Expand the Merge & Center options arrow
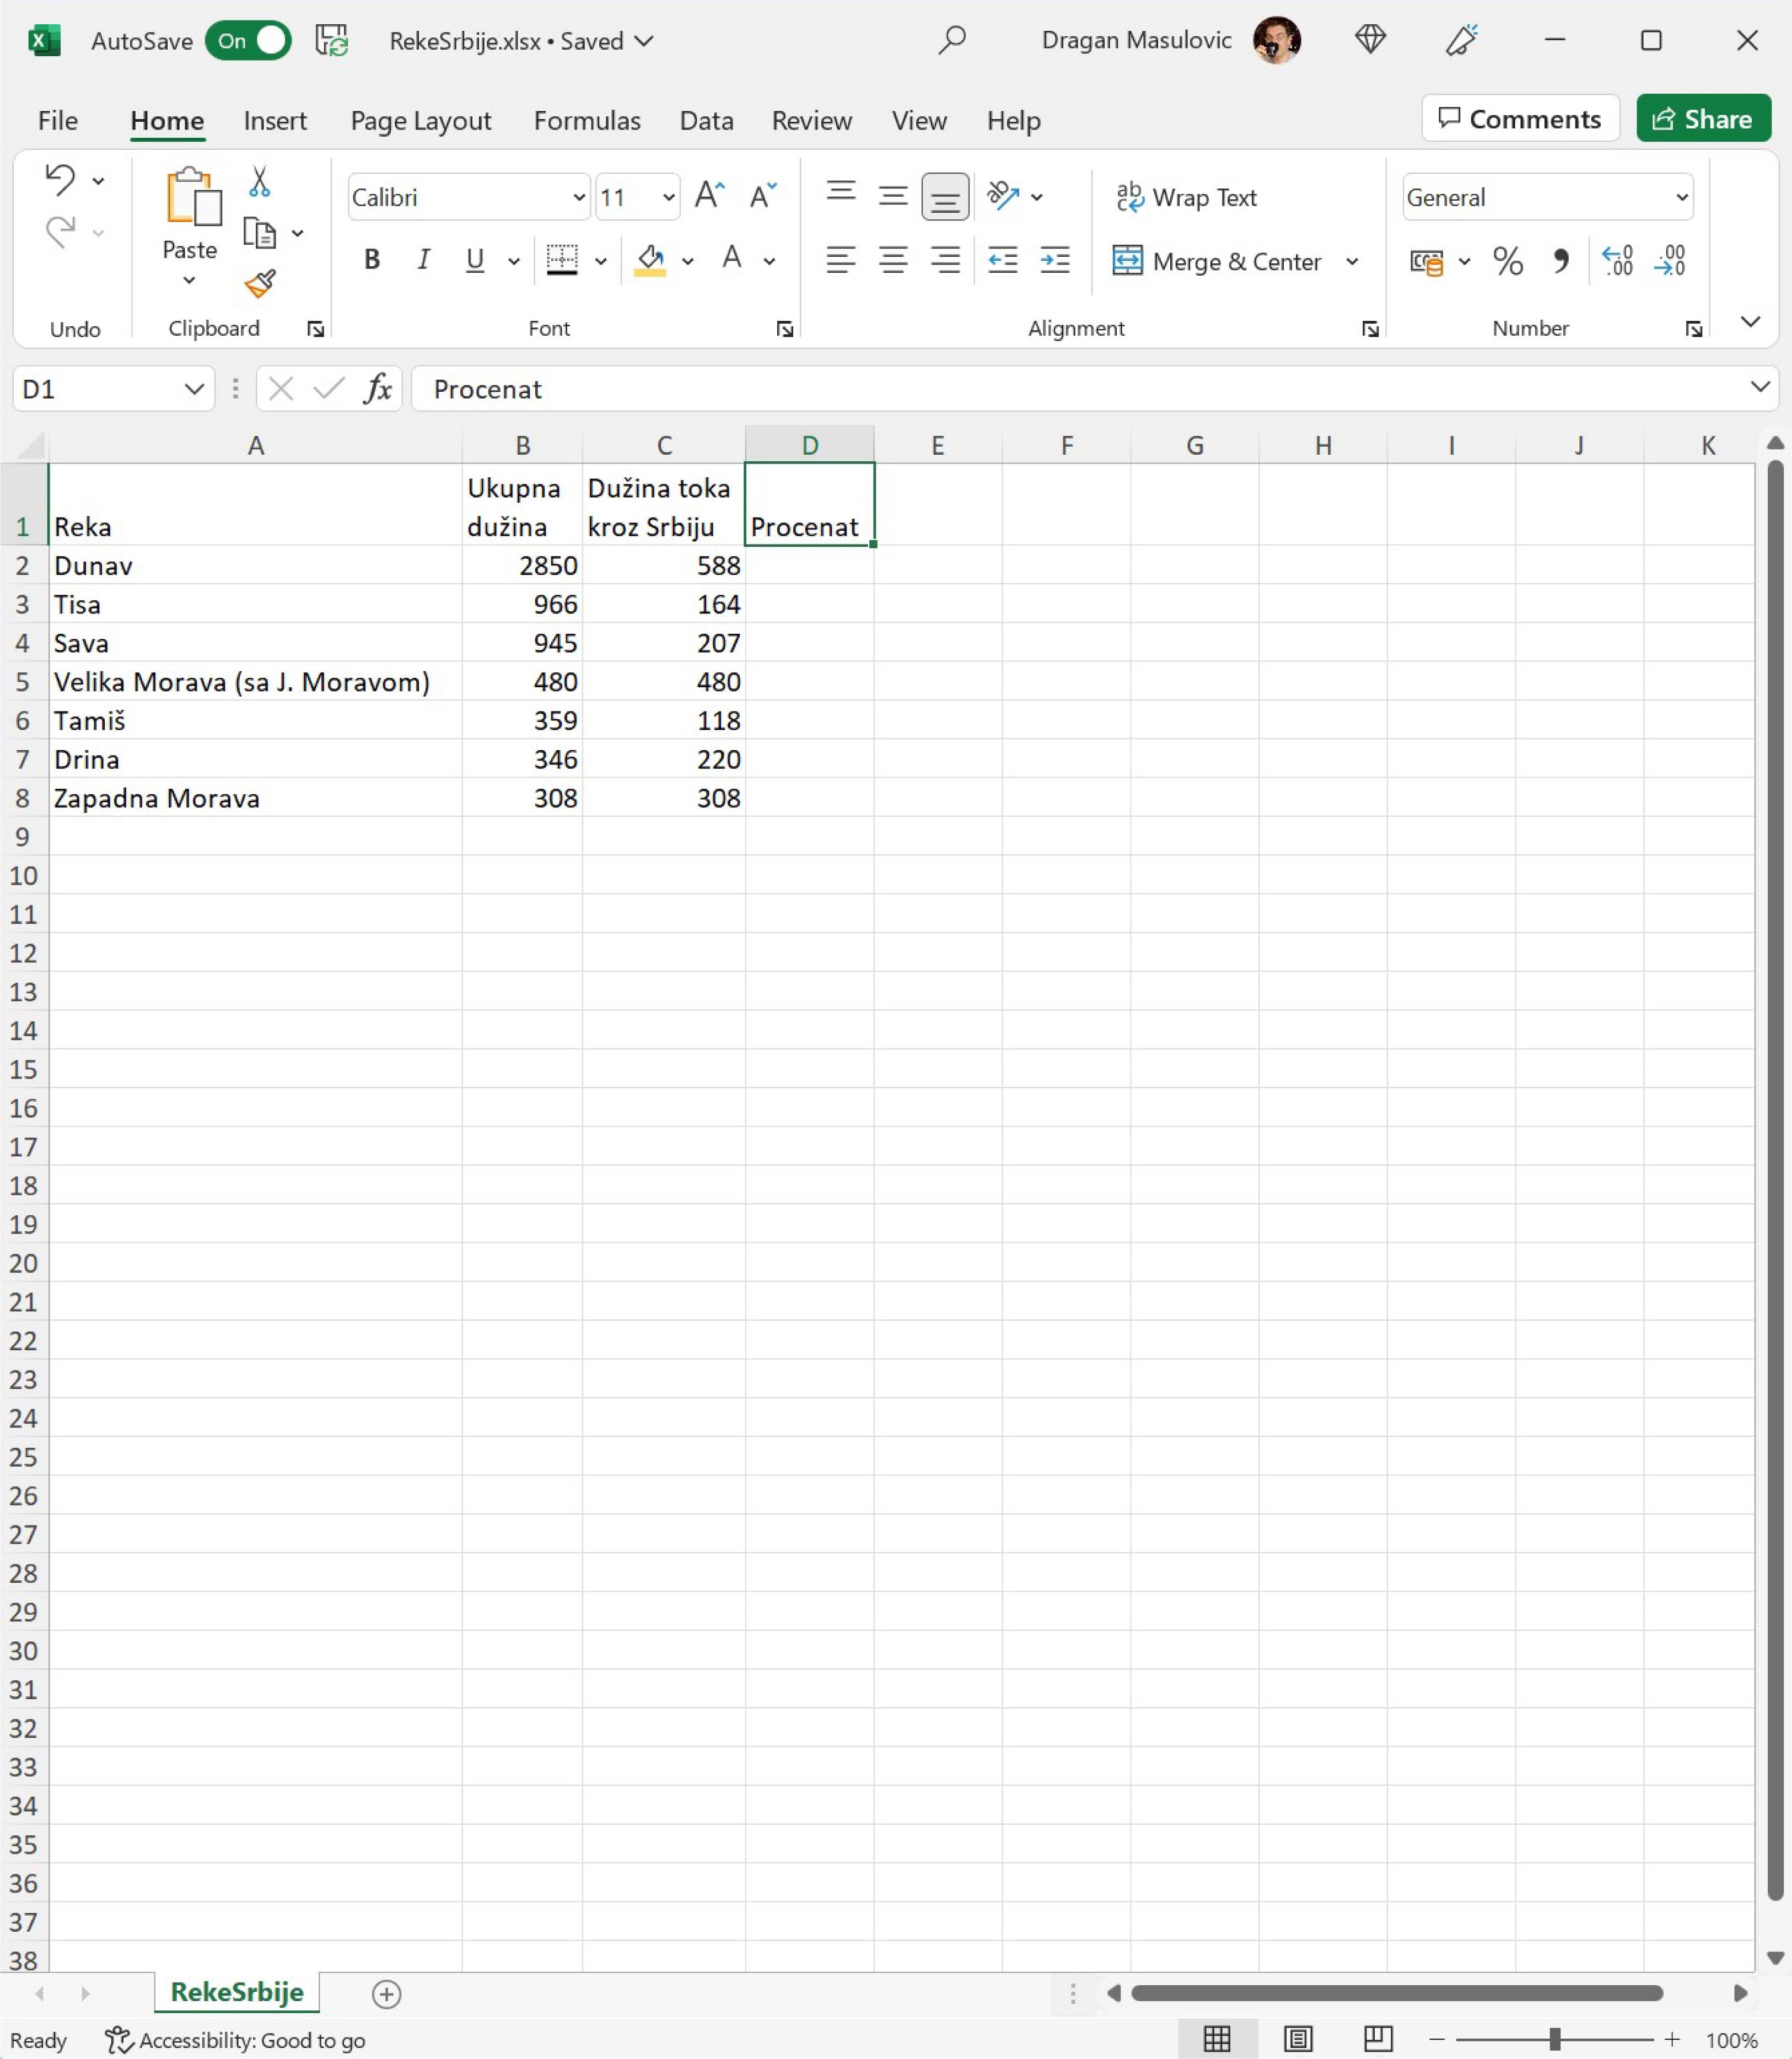 pyautogui.click(x=1352, y=262)
